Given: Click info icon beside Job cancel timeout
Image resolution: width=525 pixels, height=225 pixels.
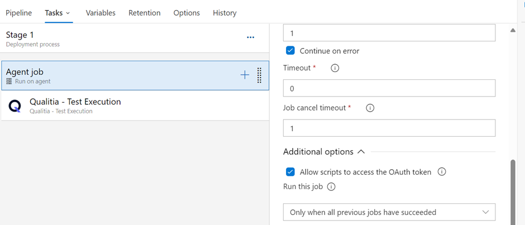Looking at the screenshot, I should (x=370, y=108).
